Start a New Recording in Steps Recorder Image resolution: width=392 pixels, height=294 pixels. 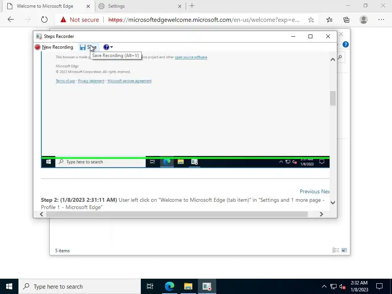tap(54, 47)
